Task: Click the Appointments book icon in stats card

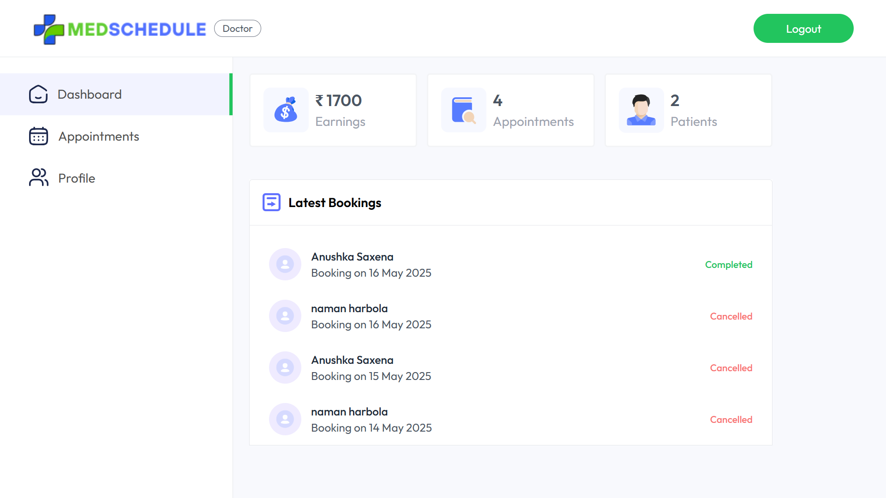Action: tap(463, 110)
